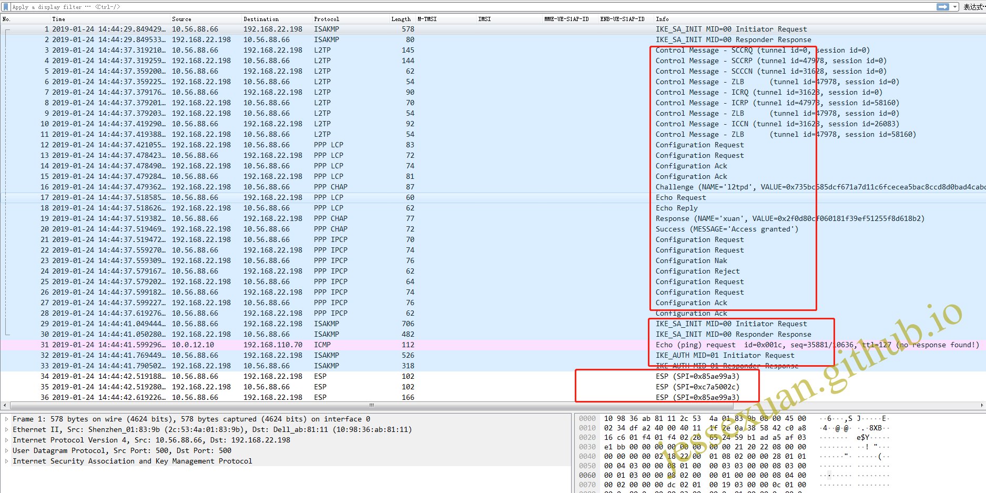Viewport: 986px width, 493px height.
Task: Open the recent display filters dropdown
Action: click(955, 7)
